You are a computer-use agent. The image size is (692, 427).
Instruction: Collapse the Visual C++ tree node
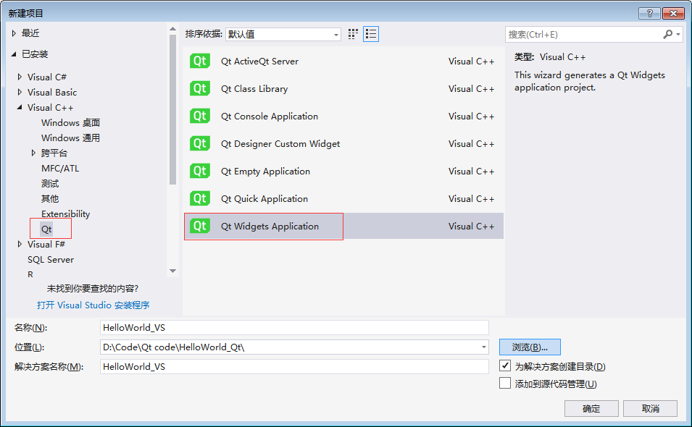pyautogui.click(x=18, y=107)
